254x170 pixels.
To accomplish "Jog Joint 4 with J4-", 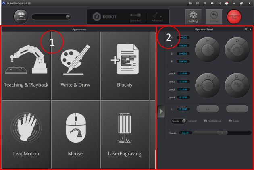I will pyautogui.click(x=217, y=85).
